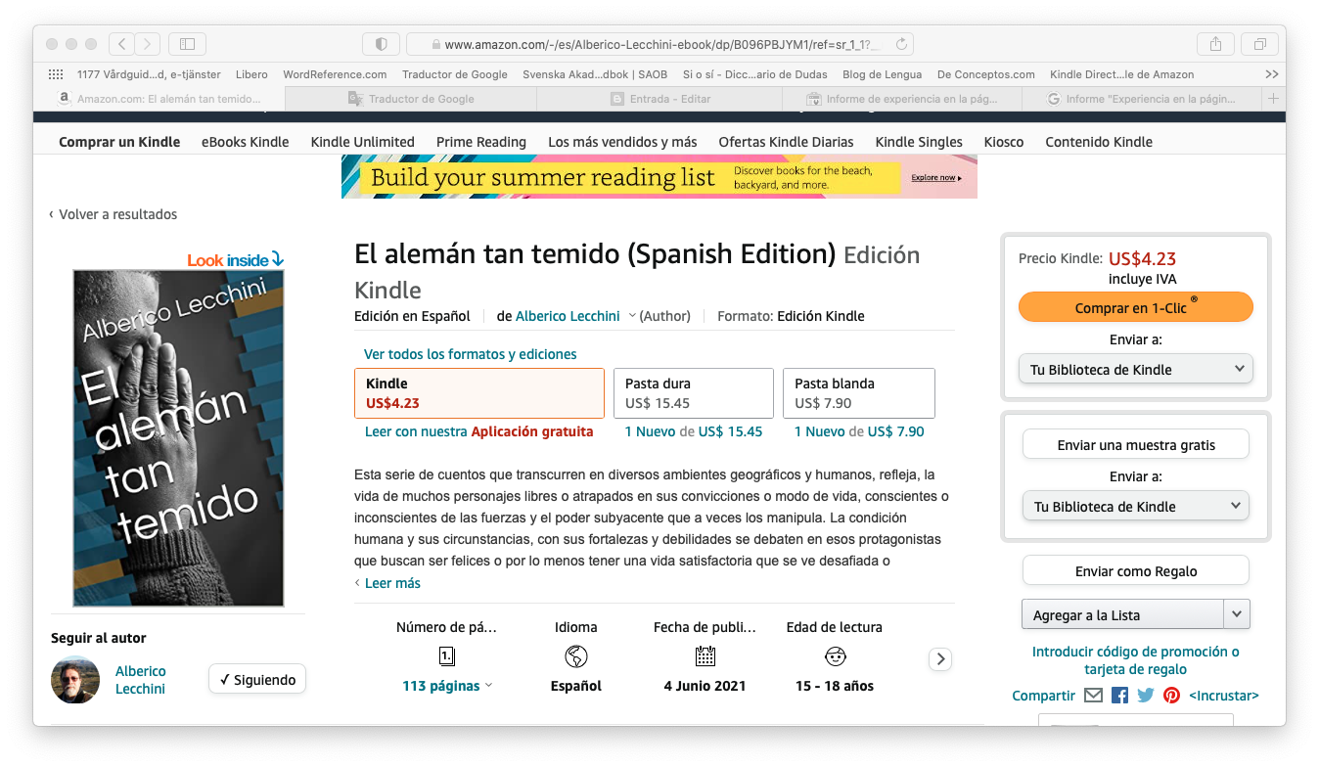The width and height of the screenshot is (1319, 767).
Task: Open the Alberico Lecchini author link in byline
Action: [x=568, y=316]
